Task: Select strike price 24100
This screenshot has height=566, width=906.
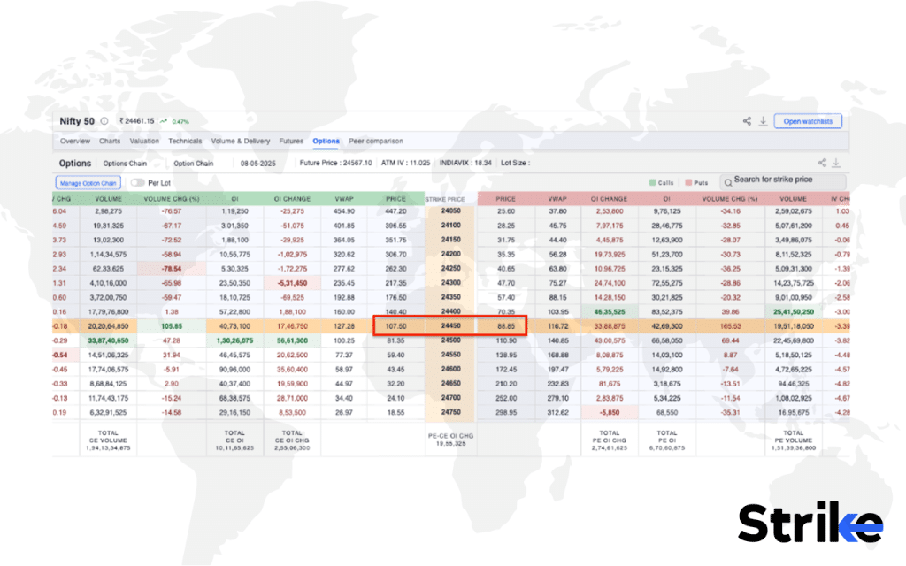Action: 450,226
